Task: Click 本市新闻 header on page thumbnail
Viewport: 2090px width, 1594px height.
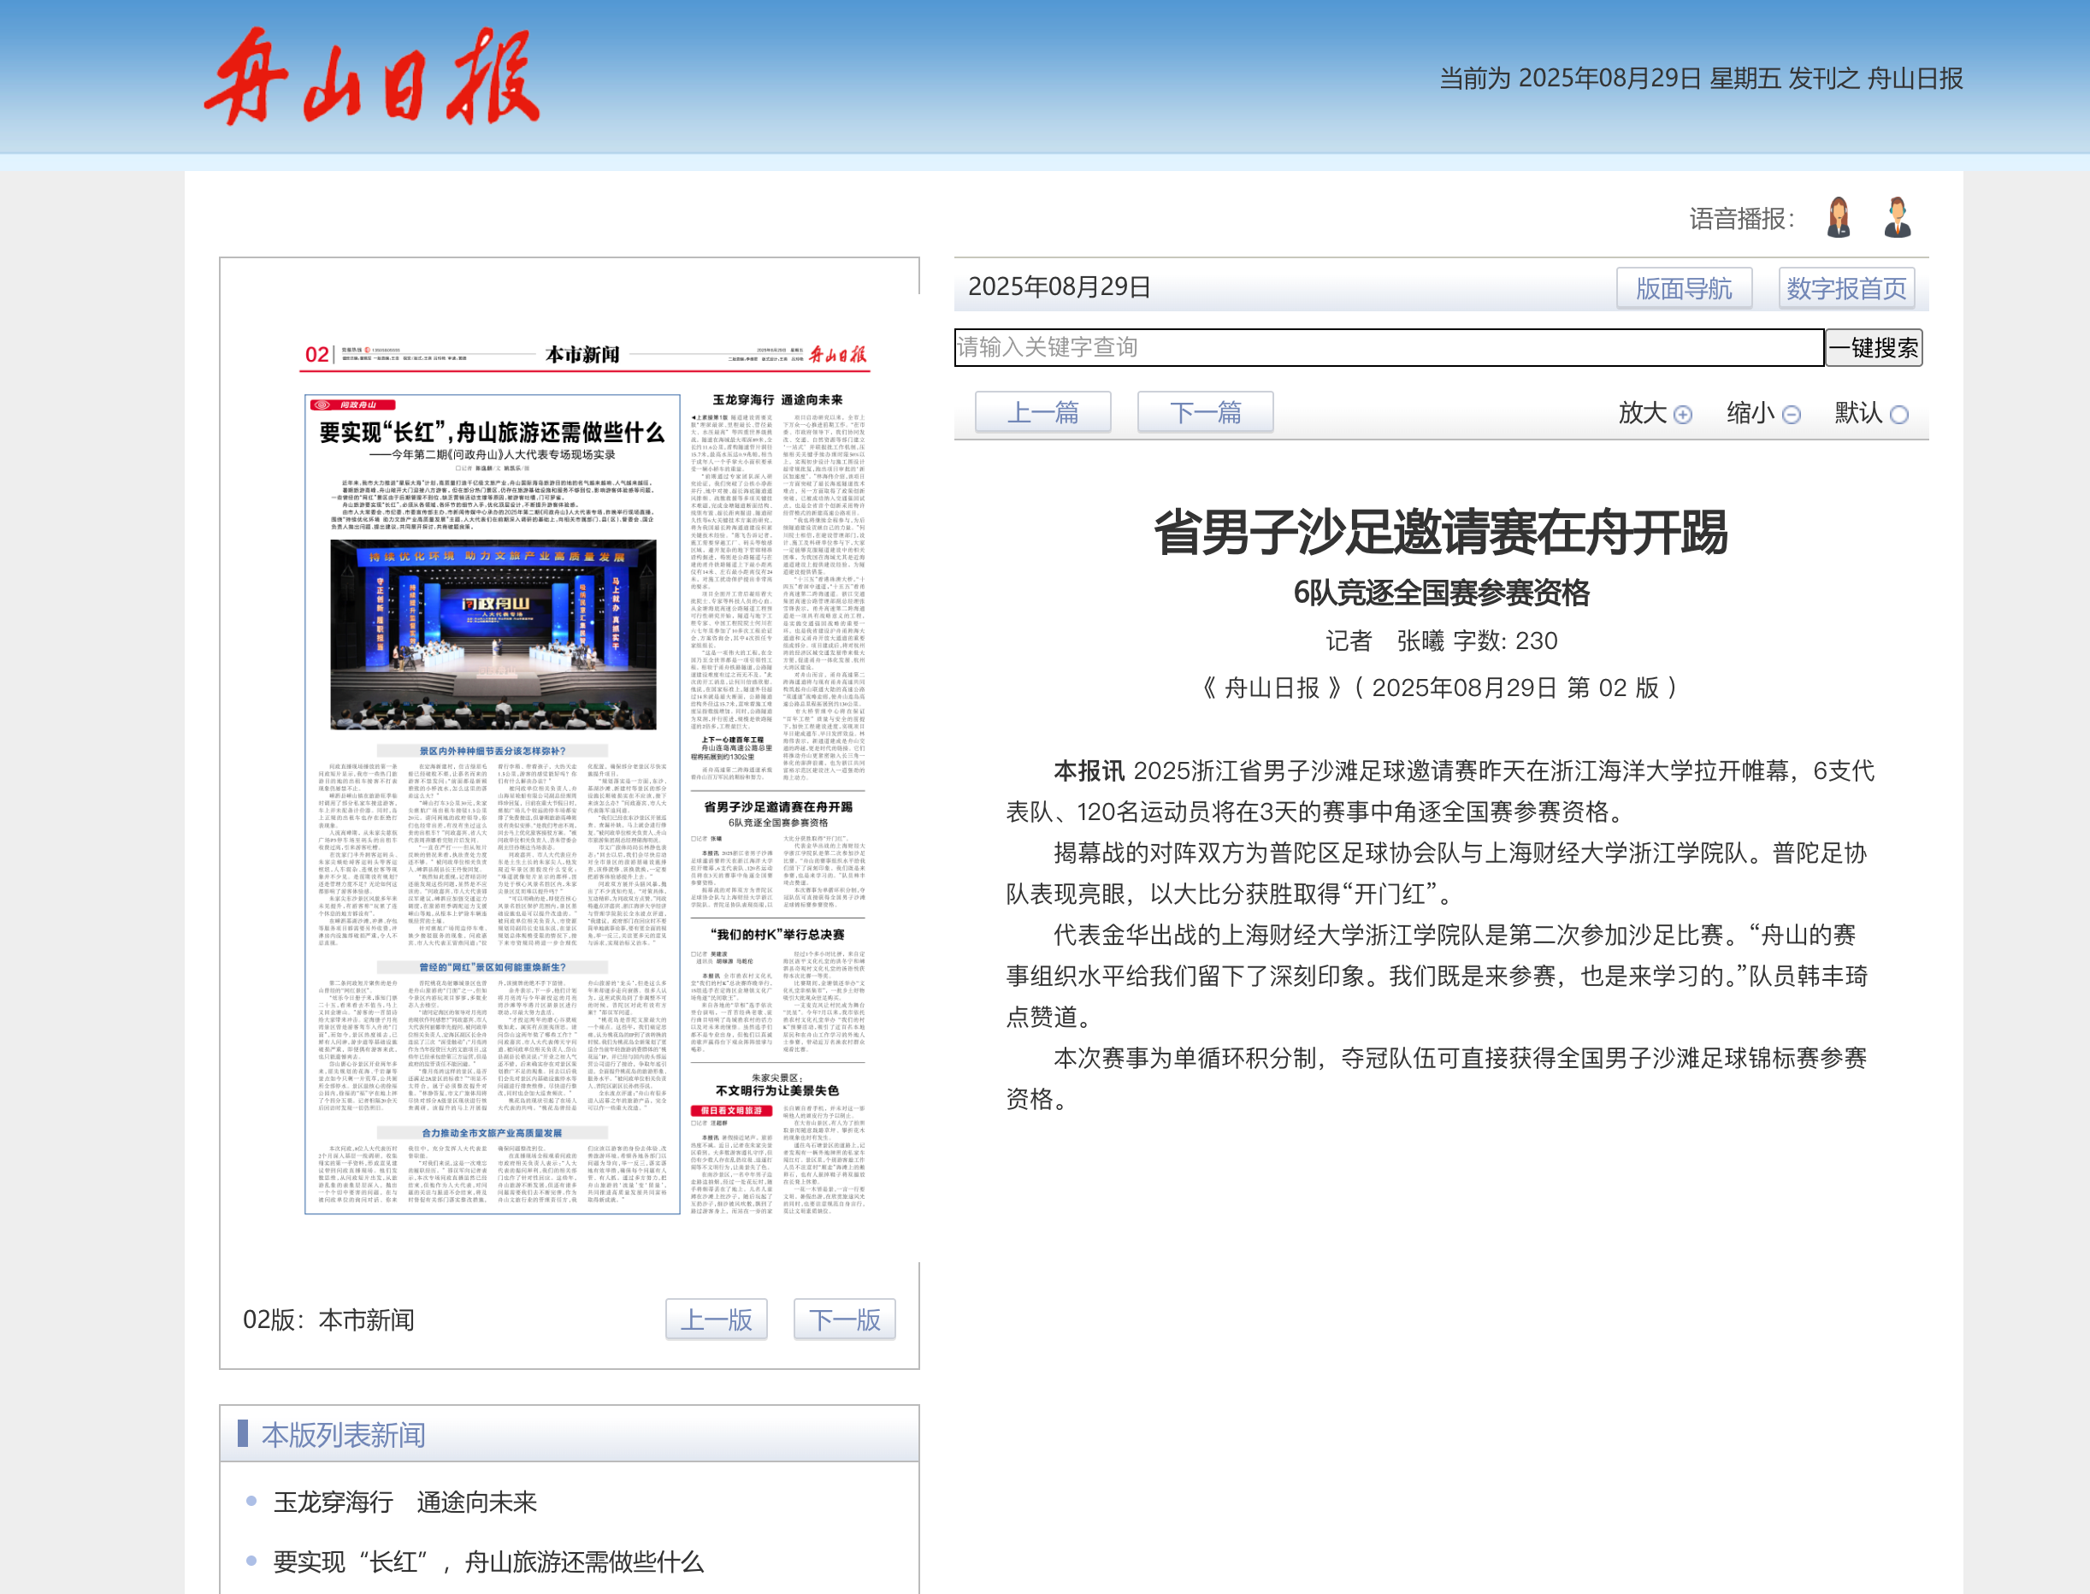Action: click(582, 355)
